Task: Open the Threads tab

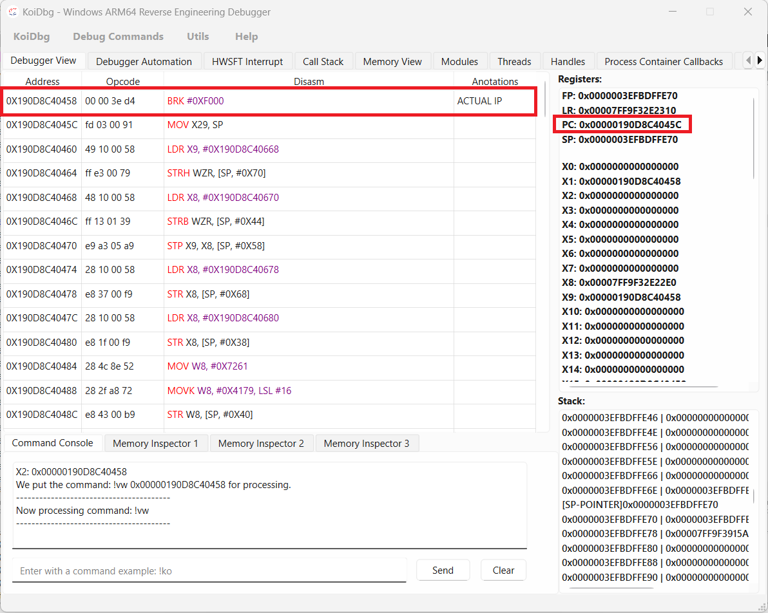Action: [514, 62]
